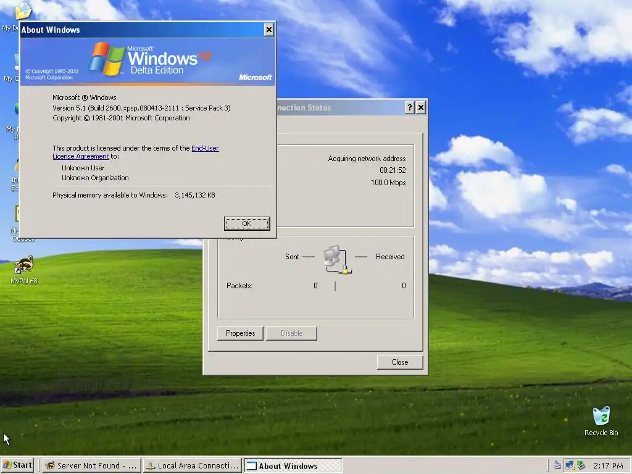Click the Safely Remove Hardware tray icon
The height and width of the screenshot is (474, 632).
click(581, 465)
